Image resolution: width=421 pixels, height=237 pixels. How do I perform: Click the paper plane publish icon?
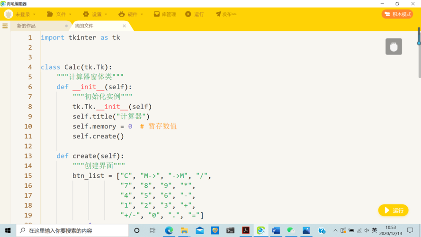pos(218,14)
